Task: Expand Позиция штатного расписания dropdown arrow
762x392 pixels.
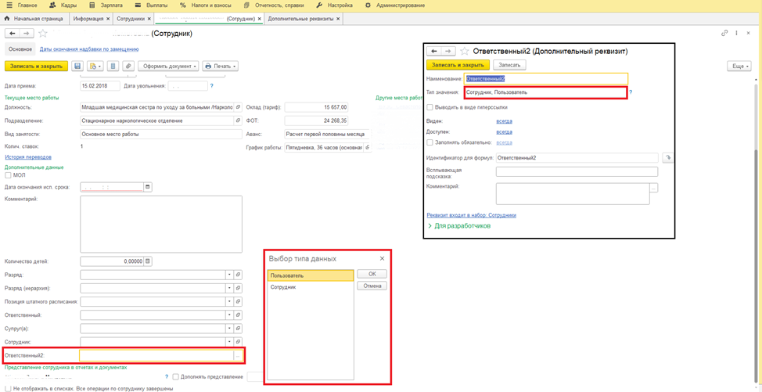Action: (x=229, y=302)
